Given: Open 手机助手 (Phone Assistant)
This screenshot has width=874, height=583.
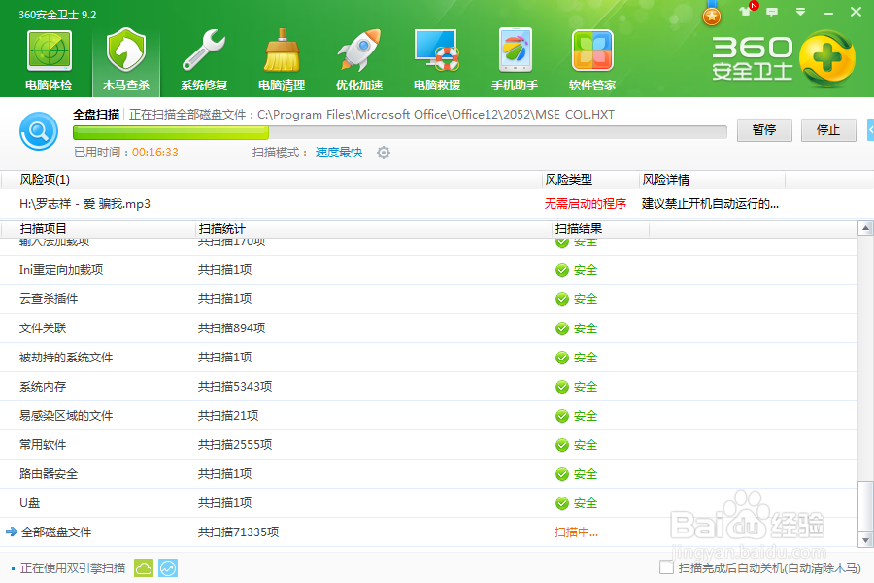Looking at the screenshot, I should click(514, 56).
